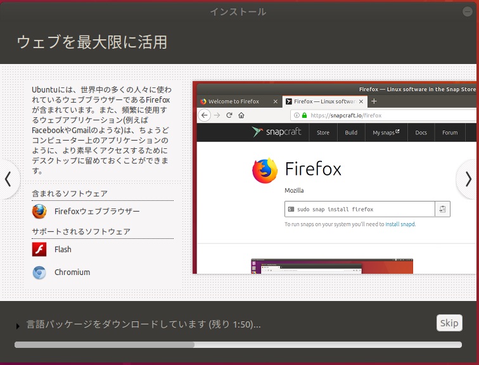Viewport: 479px width, 365px height.
Task: Advance to the next slide with right arrow
Action: (468, 179)
